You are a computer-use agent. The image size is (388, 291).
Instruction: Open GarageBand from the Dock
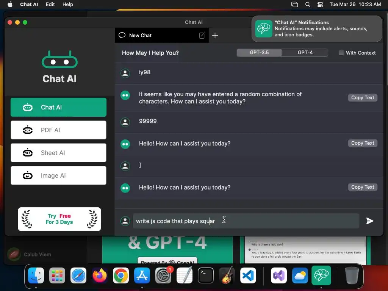coord(227,275)
